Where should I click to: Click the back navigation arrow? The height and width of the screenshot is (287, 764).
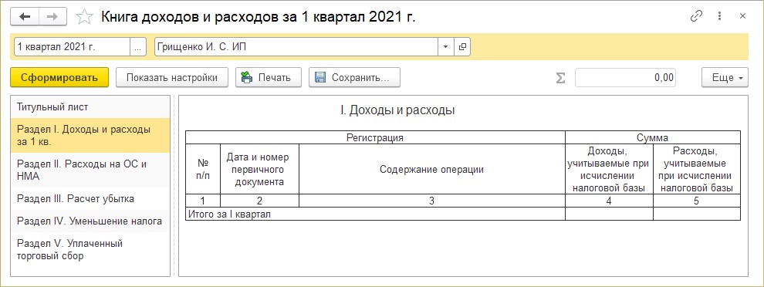[25, 16]
